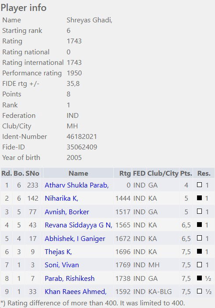Click the black piece icon in round 8
The image size is (215, 308).
[x=200, y=278]
